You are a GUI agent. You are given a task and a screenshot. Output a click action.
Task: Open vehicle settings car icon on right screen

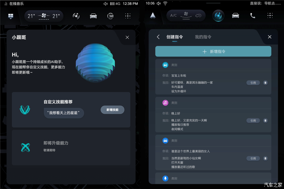[x=236, y=16]
